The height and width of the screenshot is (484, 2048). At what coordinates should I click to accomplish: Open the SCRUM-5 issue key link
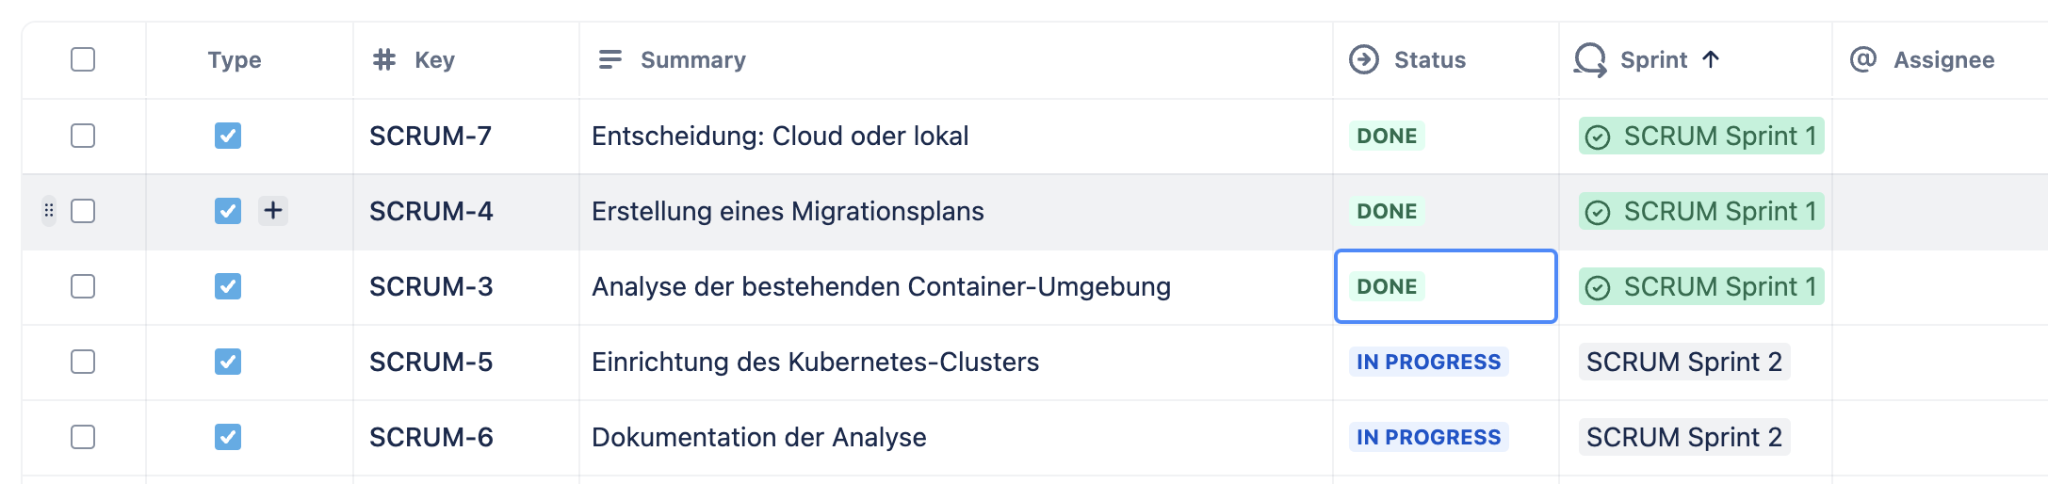(x=431, y=362)
